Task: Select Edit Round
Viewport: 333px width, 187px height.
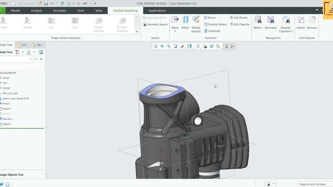Action: pos(238,18)
